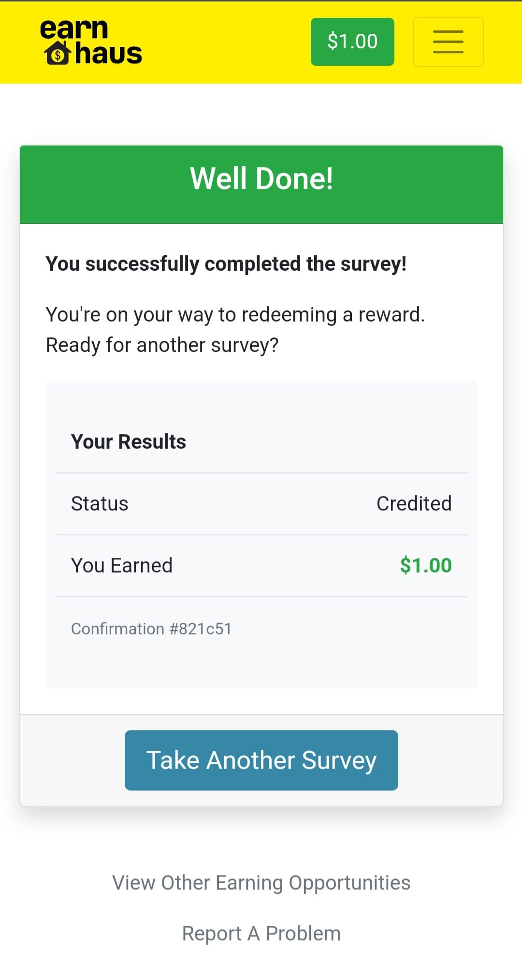The height and width of the screenshot is (963, 522).
Task: Click the "You're on your way" reward line
Action: [x=235, y=315]
